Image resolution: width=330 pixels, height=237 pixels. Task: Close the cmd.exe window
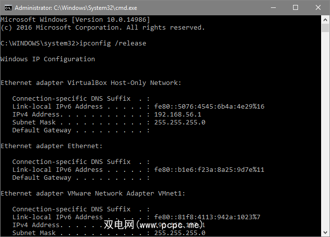pyautogui.click(x=319, y=7)
